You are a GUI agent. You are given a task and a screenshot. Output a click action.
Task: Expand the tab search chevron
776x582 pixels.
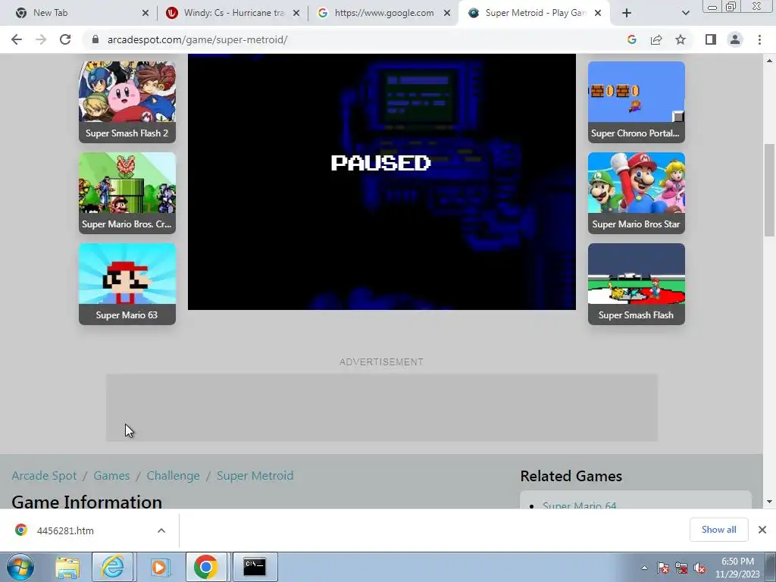pyautogui.click(x=685, y=13)
